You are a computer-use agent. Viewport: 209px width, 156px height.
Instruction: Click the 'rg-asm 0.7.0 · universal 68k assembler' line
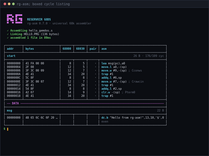click(59, 23)
